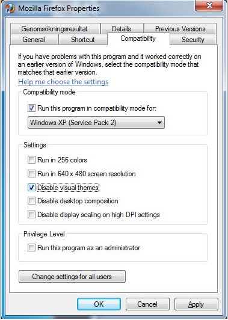Confirm with the OK button
Image resolution: width=228 pixels, height=320 pixels.
99,304
